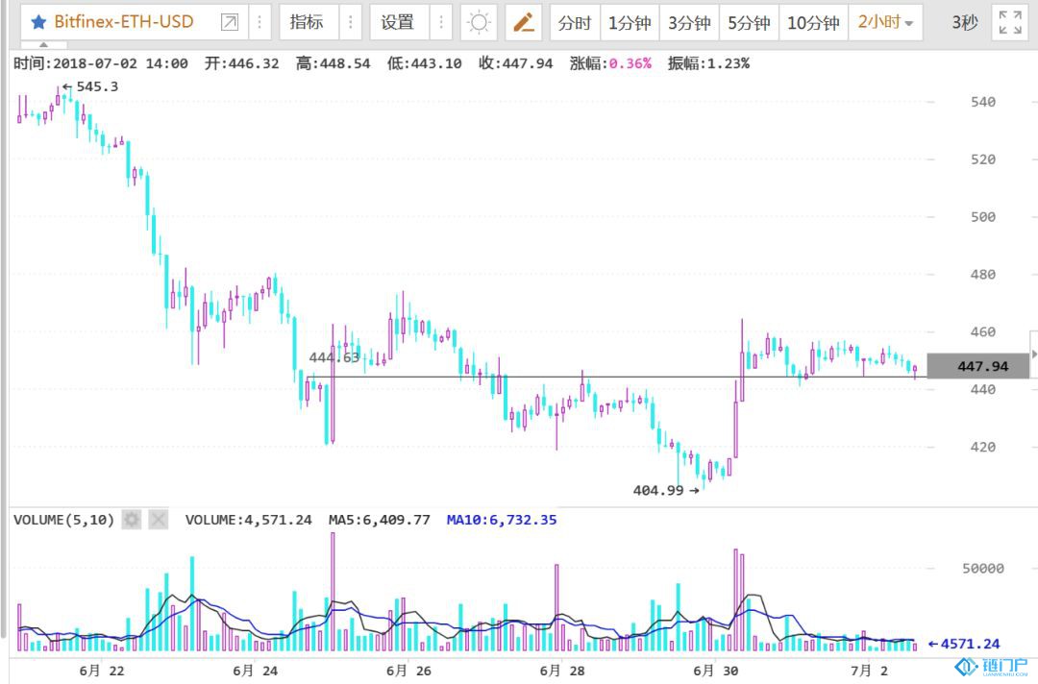Viewport: 1038px width, 684px height.
Task: Click the 444.63 price line label
Action: pos(334,358)
